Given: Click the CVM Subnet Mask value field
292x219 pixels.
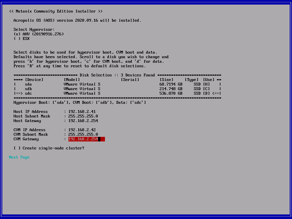Looking at the screenshot, I should pyautogui.click(x=83, y=135).
